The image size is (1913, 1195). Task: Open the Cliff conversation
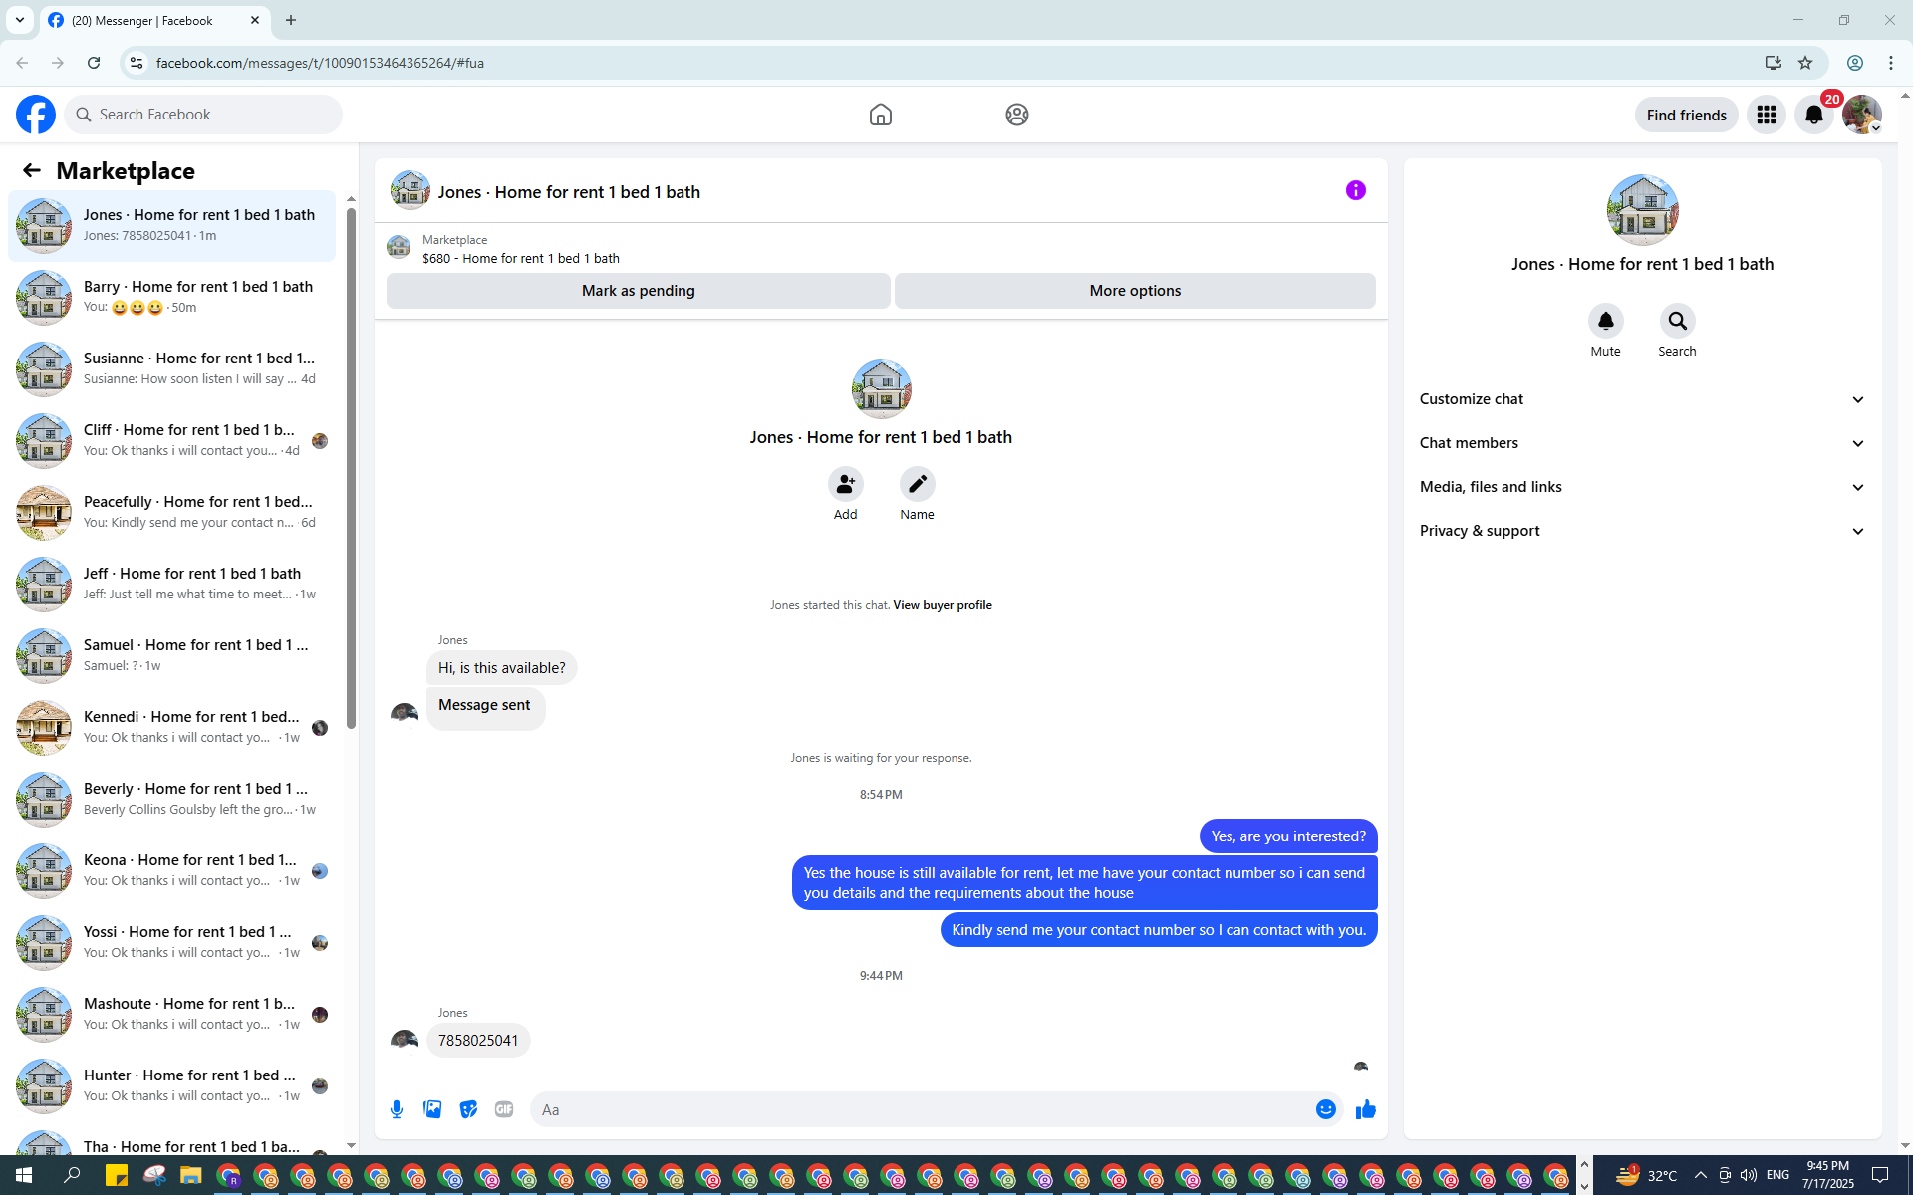click(172, 441)
